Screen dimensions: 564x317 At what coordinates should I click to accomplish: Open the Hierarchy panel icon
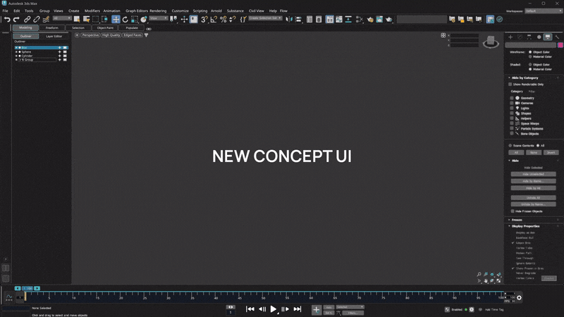coord(529,37)
